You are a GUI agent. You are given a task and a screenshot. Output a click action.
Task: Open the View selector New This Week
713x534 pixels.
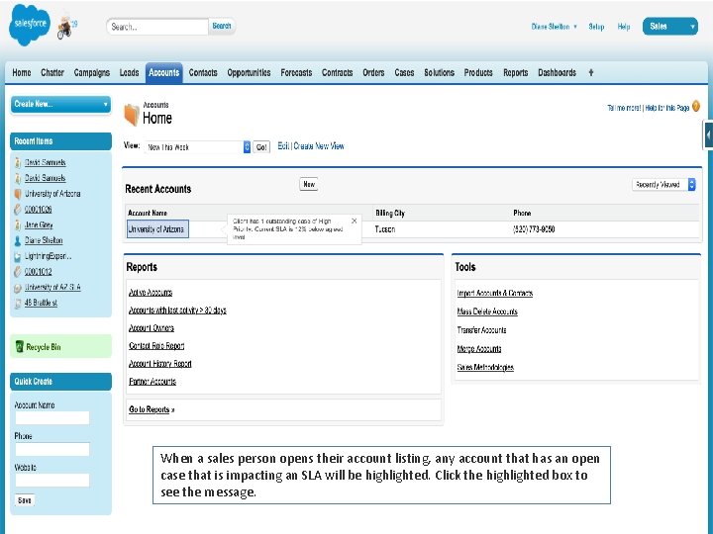(197, 147)
